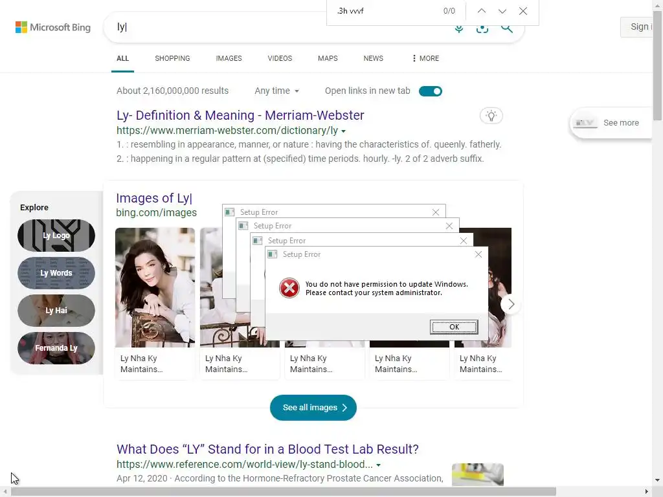Image resolution: width=663 pixels, height=497 pixels.
Task: Click the red error icon in dialog
Action: (x=289, y=288)
